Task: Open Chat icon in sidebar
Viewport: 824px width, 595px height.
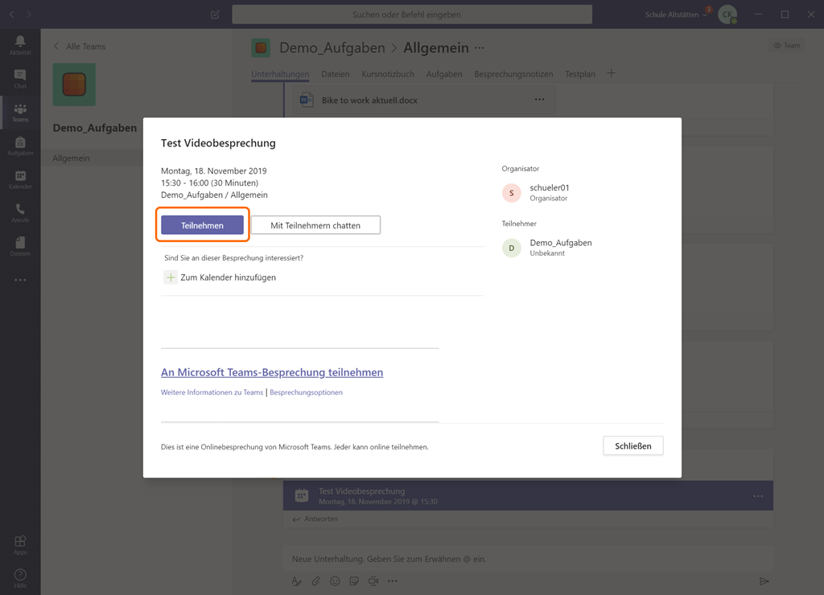Action: pyautogui.click(x=20, y=78)
